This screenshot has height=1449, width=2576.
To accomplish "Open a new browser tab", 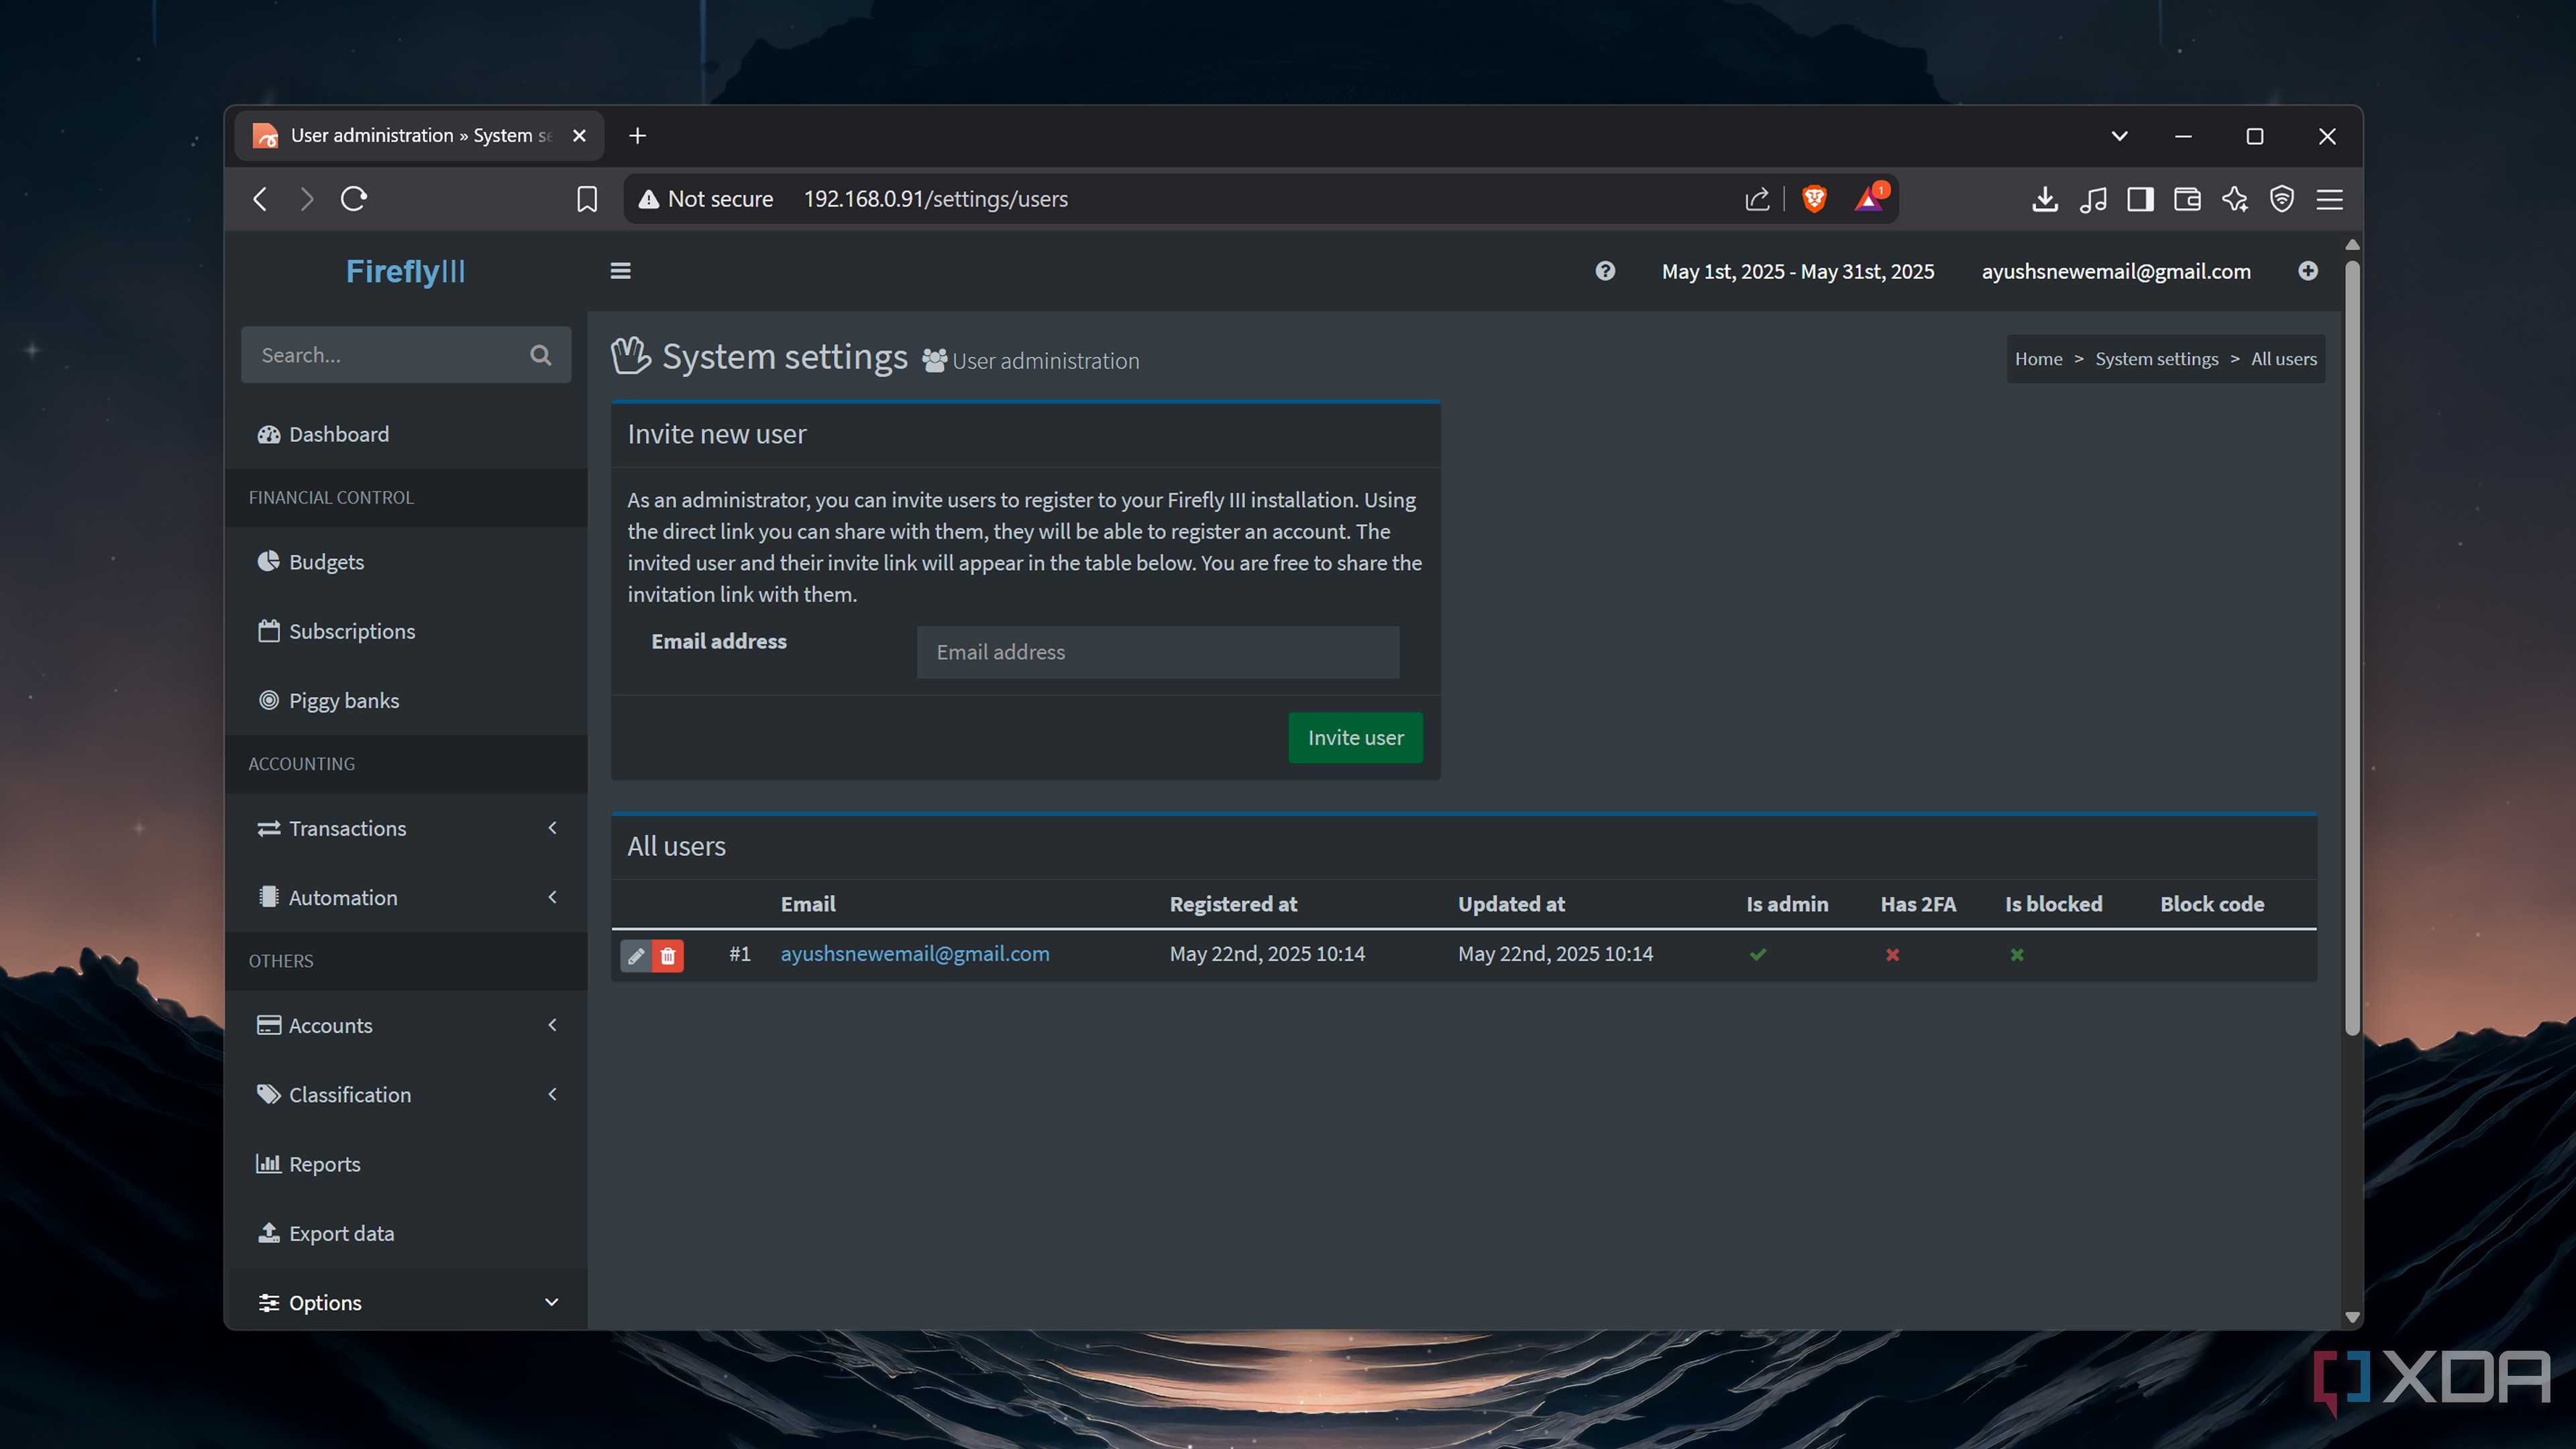I will (x=638, y=136).
